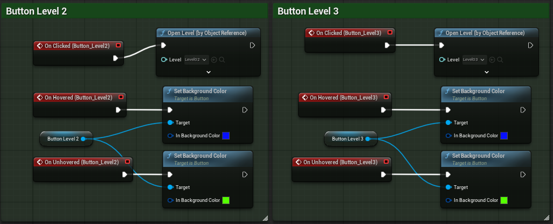The image size is (553, 224).
Task: Open the Level03 asset dropdown
Action: pos(475,60)
